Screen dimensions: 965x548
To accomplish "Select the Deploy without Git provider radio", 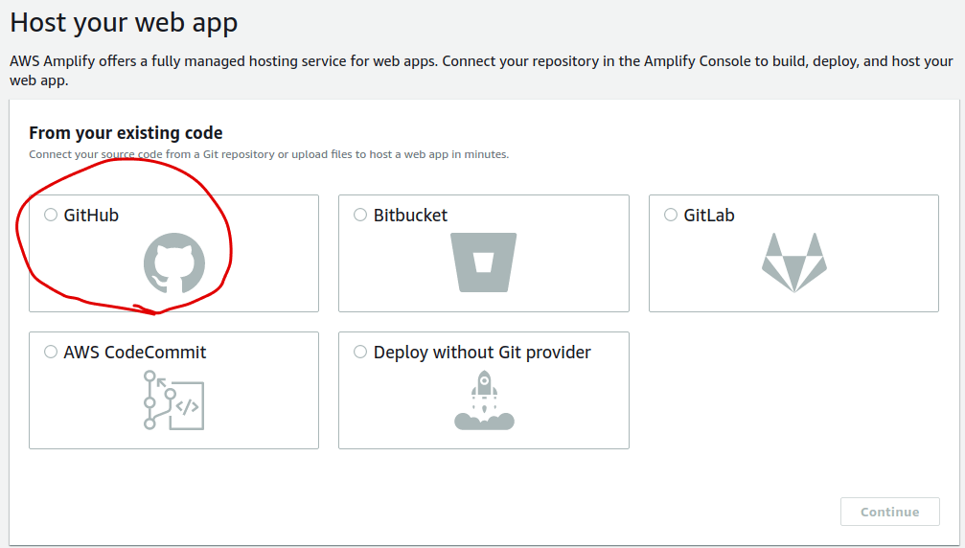I will [360, 353].
